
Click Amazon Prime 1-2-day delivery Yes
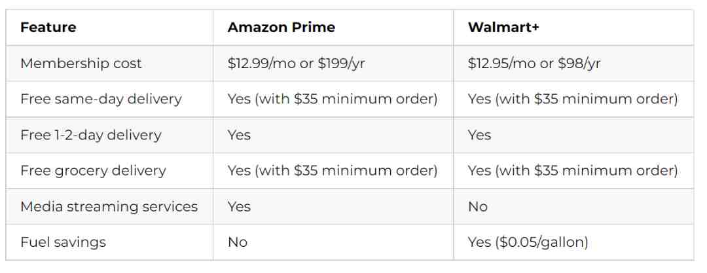pyautogui.click(x=239, y=135)
